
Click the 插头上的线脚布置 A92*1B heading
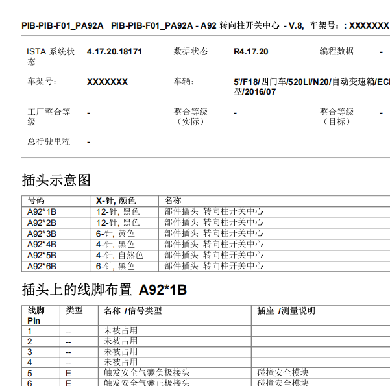click(x=104, y=290)
